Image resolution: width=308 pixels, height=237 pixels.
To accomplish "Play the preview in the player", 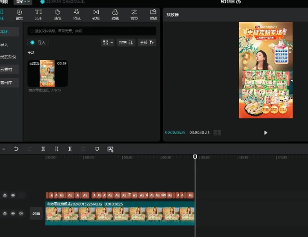I will click(265, 133).
